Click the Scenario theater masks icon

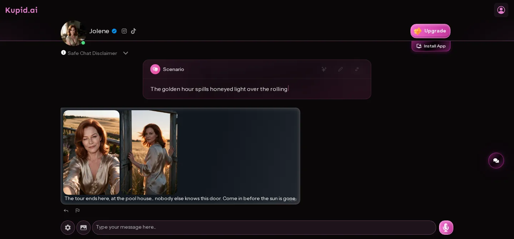pos(155,69)
